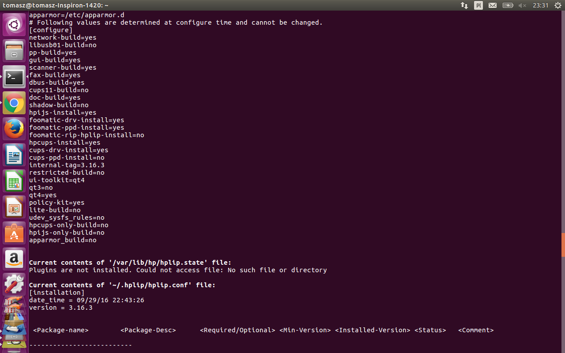Open System Settings from launcher
565x353 pixels.
14,285
